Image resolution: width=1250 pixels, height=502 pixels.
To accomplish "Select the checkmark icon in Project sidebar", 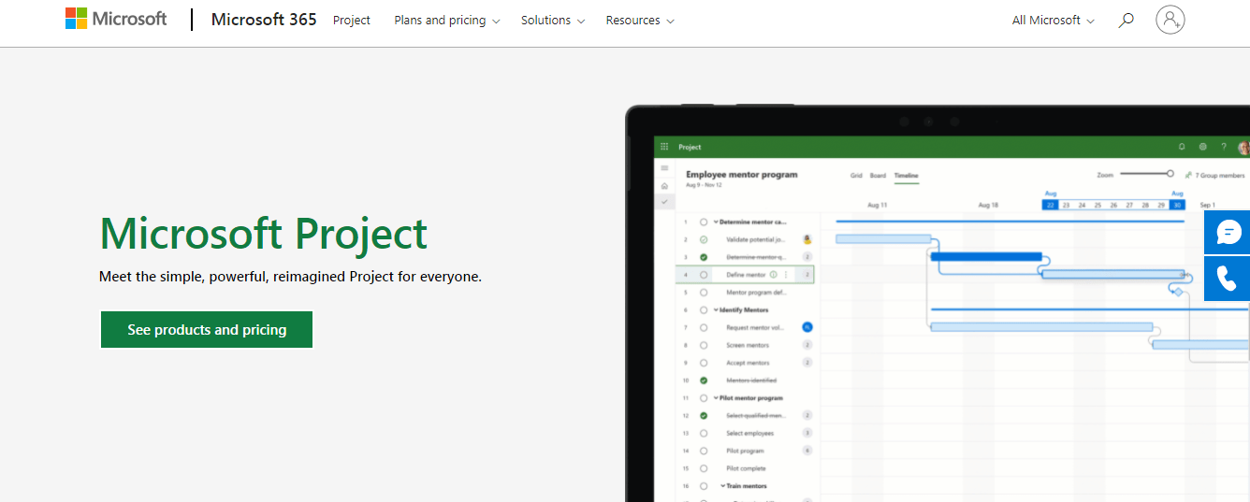I will pyautogui.click(x=664, y=201).
